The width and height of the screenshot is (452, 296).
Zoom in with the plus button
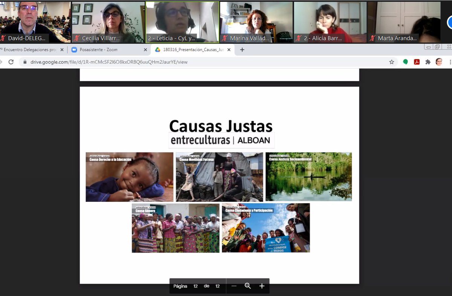[262, 286]
